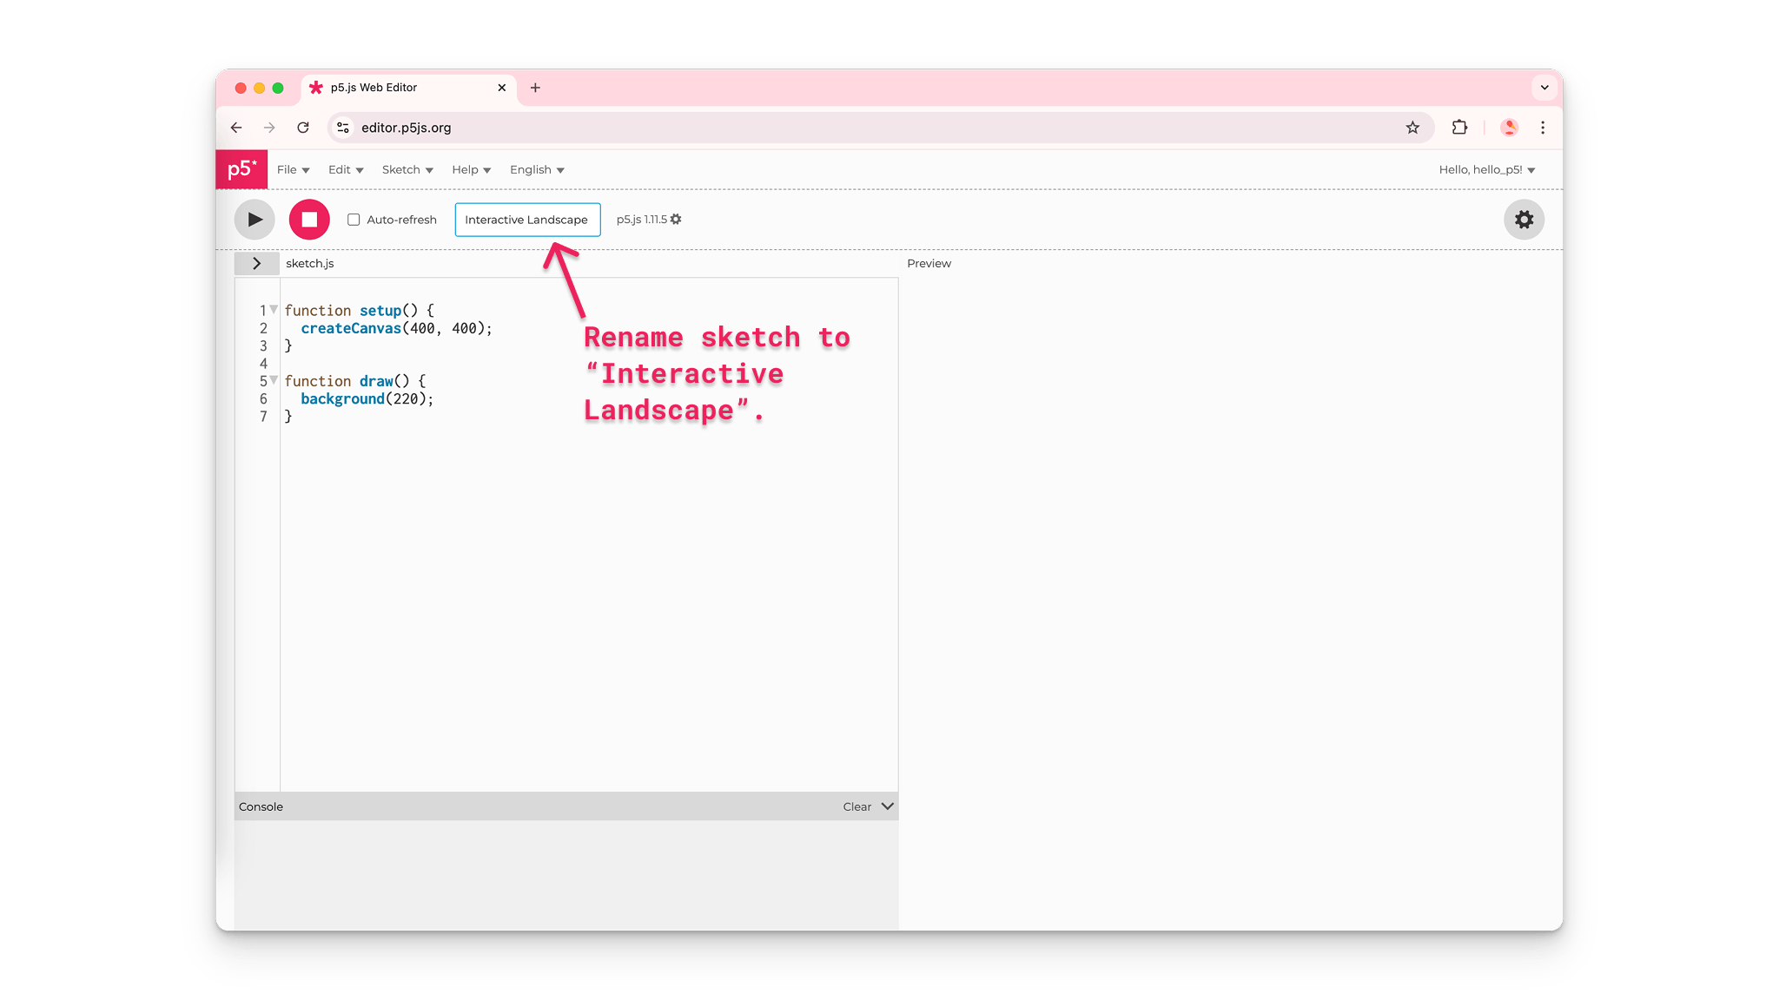The height and width of the screenshot is (1000, 1779).
Task: Open the File menu
Action: pyautogui.click(x=293, y=169)
